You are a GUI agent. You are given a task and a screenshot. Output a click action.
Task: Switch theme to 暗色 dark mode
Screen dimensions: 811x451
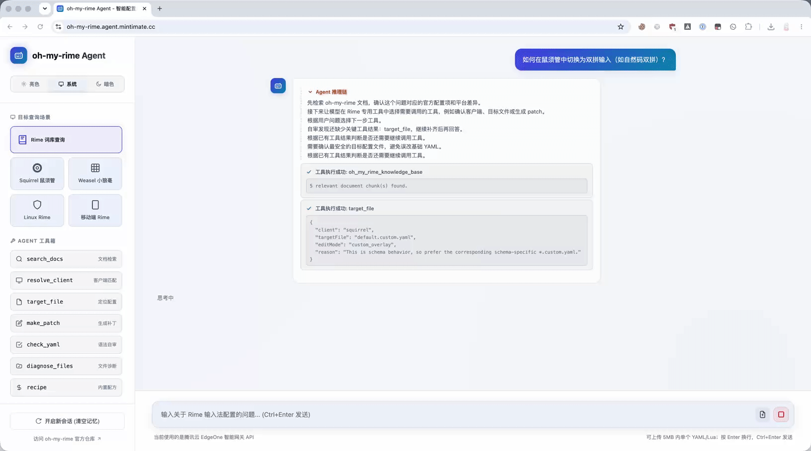[x=105, y=84]
